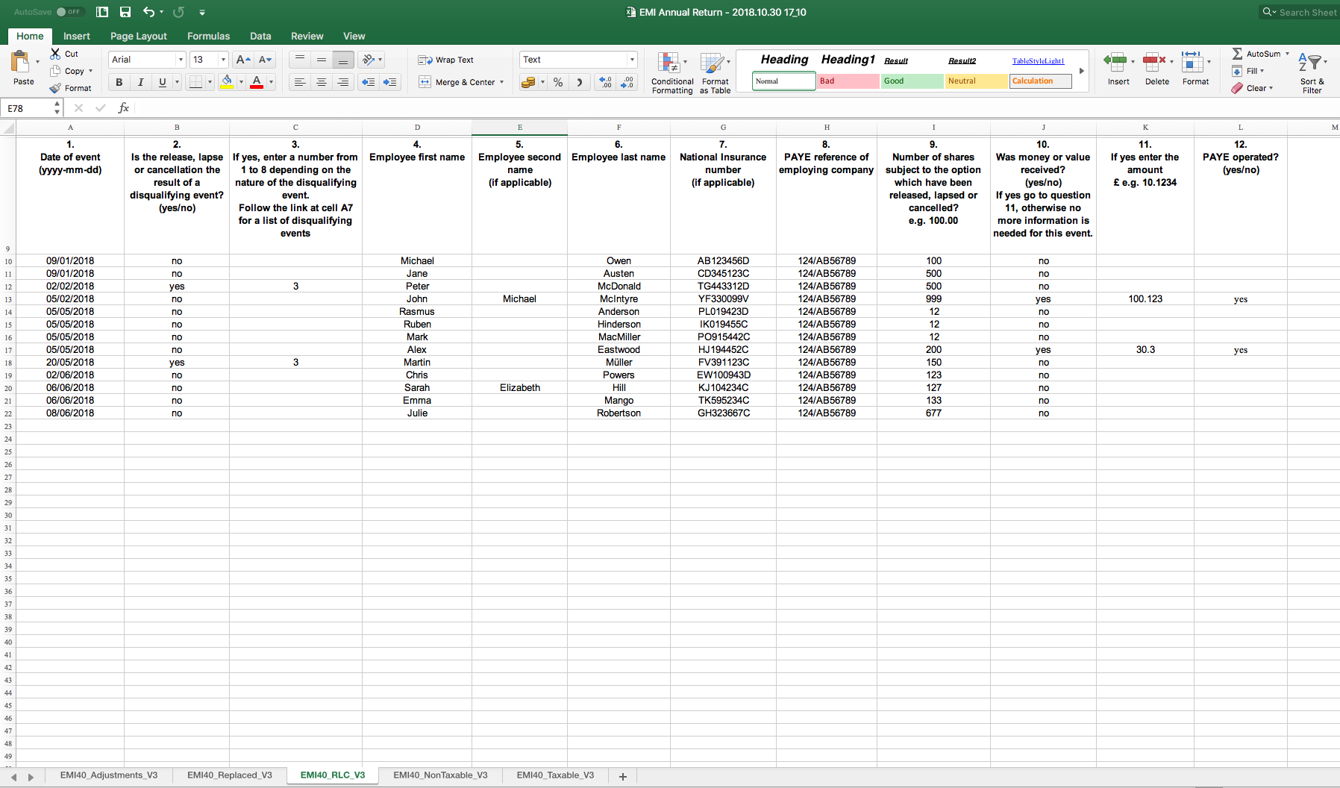Open the workbook template icon in title bar

pyautogui.click(x=102, y=12)
